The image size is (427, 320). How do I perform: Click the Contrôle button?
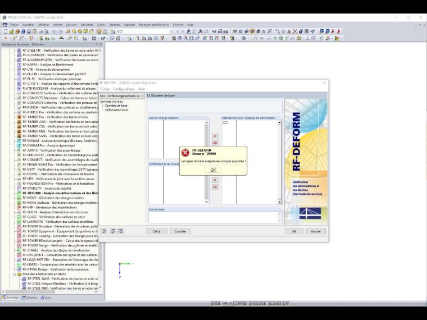pos(180,231)
